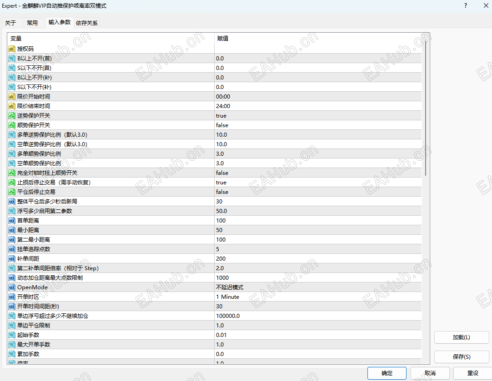Switch to the 依存关系 tab

click(86, 23)
